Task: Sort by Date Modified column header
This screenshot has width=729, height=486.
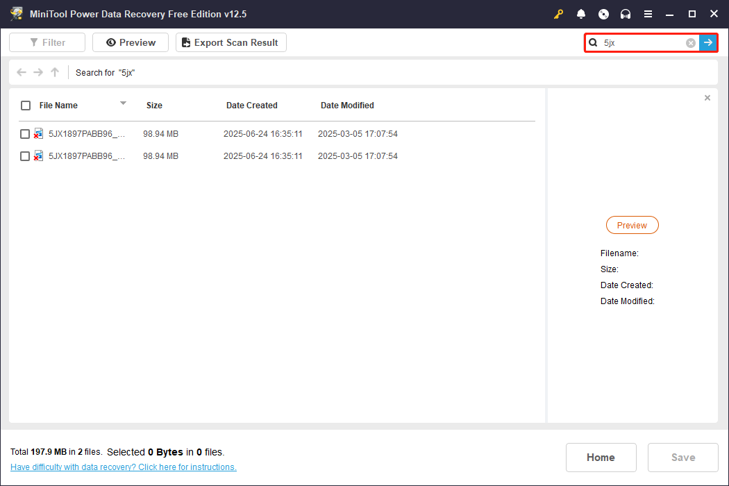Action: 347,106
